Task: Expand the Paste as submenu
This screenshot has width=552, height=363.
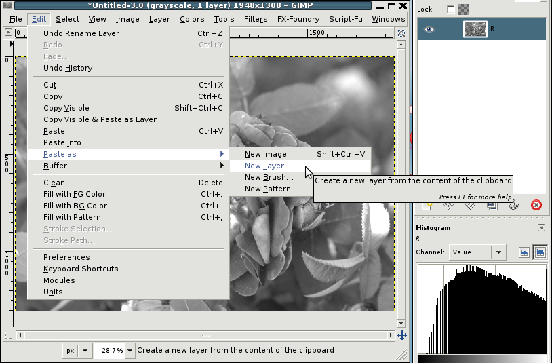Action: [x=128, y=154]
